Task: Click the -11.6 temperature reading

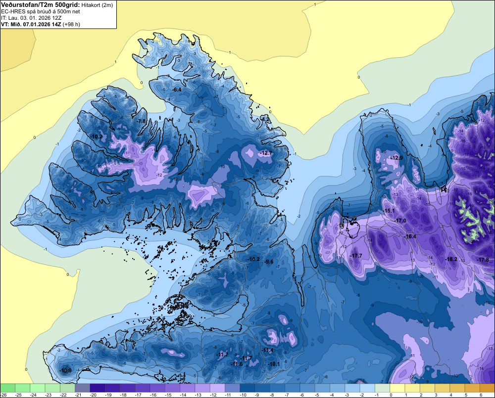Action: 237,364
